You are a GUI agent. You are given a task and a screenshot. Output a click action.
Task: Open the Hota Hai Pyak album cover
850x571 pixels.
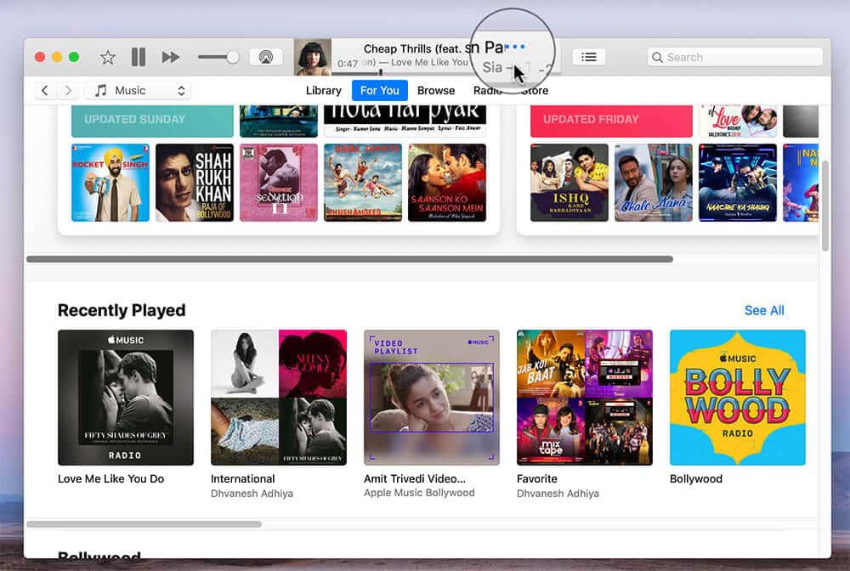click(x=405, y=121)
